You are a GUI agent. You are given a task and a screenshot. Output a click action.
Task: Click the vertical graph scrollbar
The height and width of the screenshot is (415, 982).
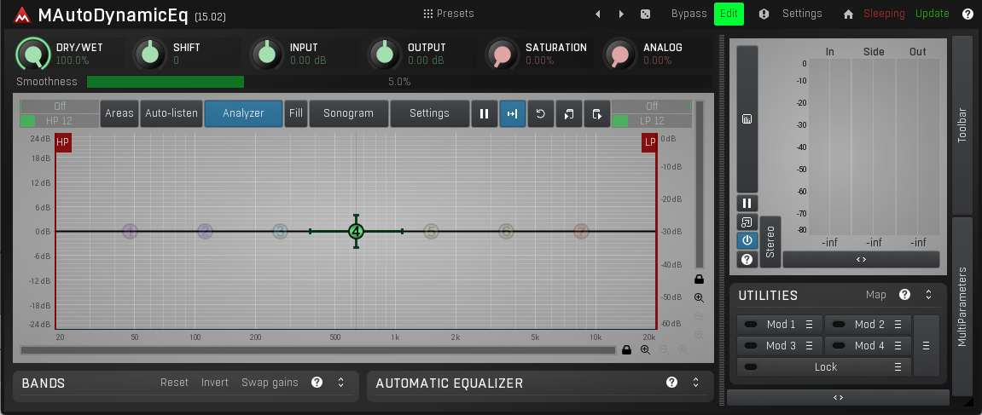click(699, 185)
